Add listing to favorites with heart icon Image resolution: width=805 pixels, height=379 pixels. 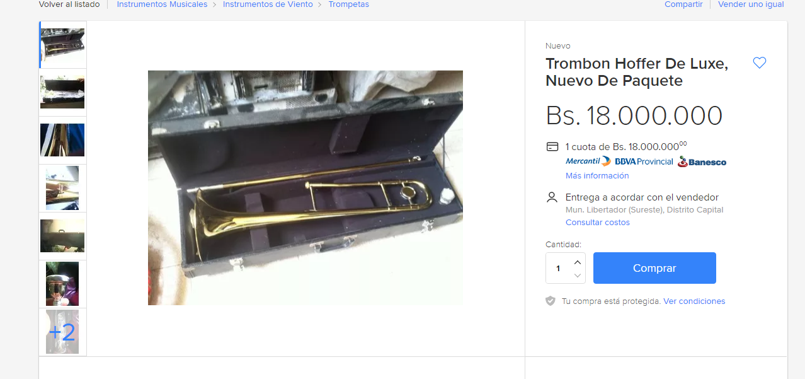tap(760, 63)
